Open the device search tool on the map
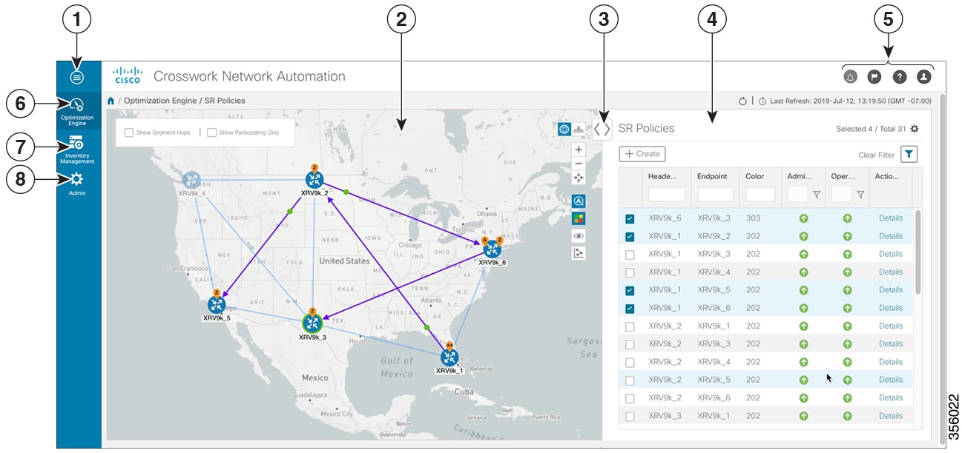Viewport: 962px width, 453px height. [x=578, y=200]
